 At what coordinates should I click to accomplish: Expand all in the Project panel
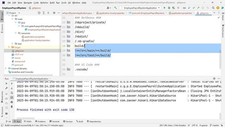44,13
